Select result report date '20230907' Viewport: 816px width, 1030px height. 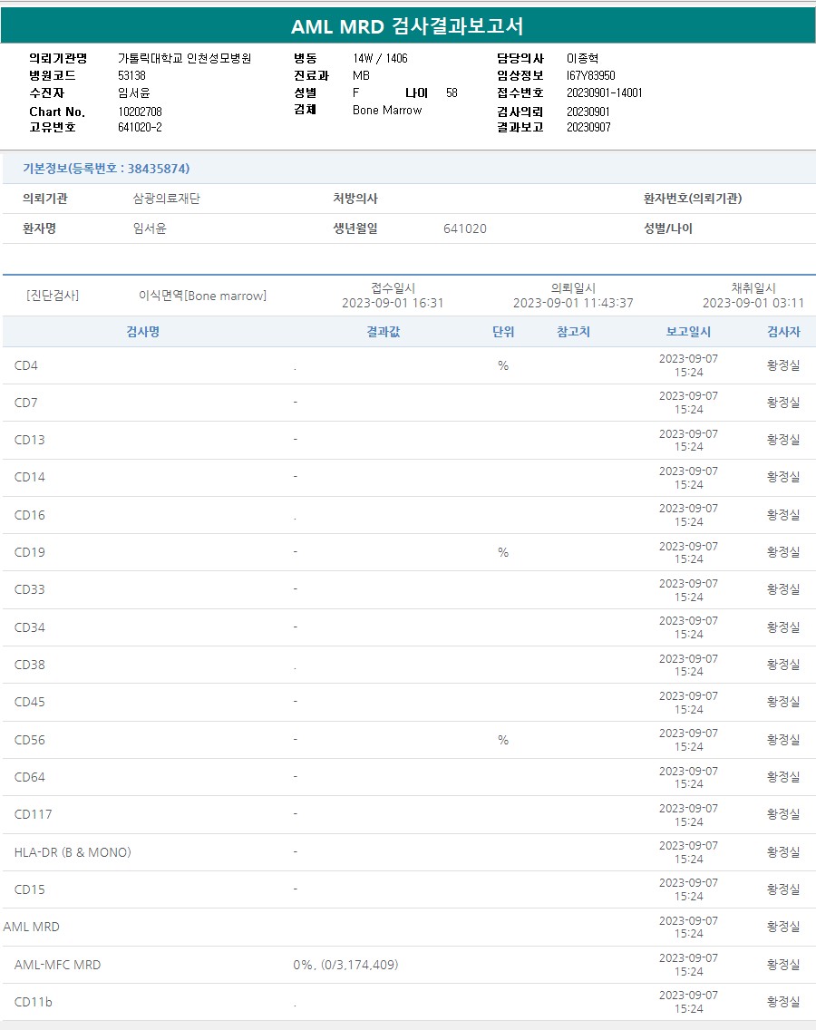point(588,128)
